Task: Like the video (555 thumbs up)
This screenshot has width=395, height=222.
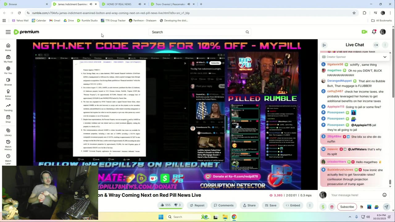Action: (165, 205)
